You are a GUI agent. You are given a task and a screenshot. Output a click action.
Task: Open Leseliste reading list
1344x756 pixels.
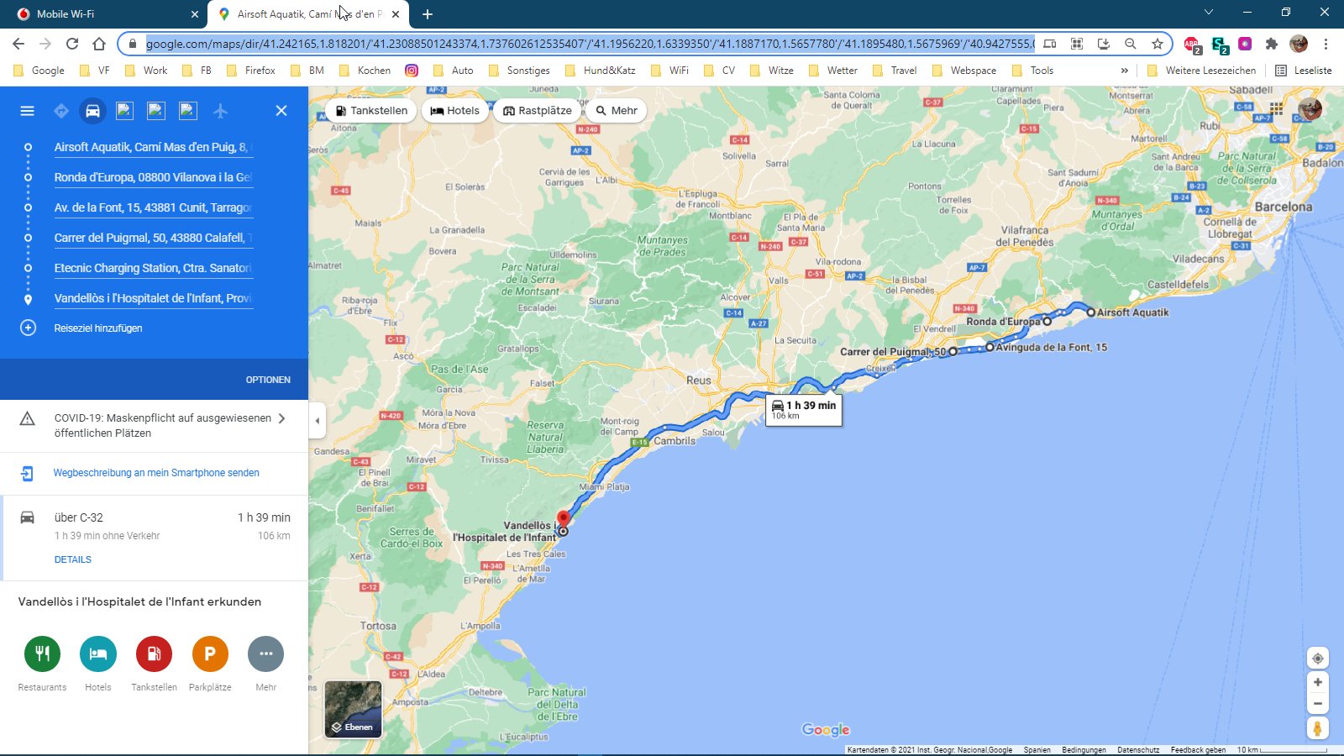1304,71
